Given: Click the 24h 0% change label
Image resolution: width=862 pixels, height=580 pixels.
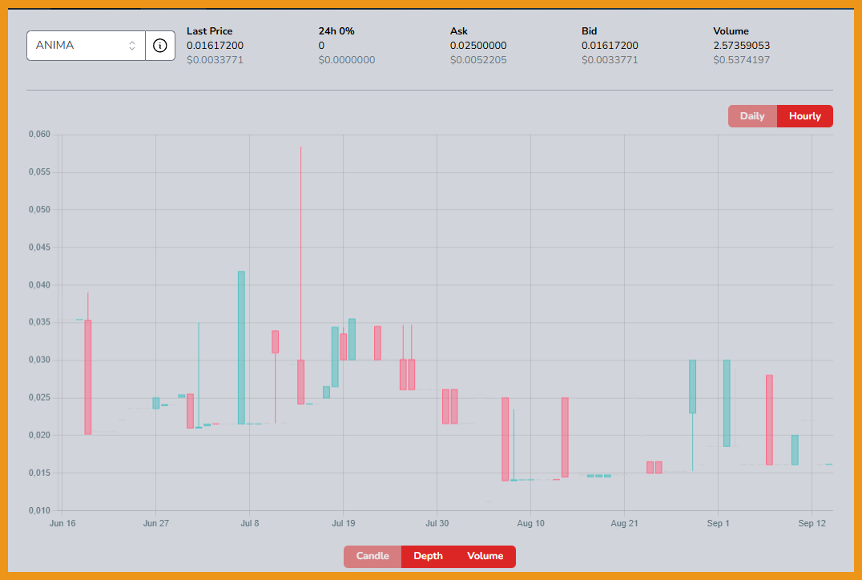Looking at the screenshot, I should [336, 31].
